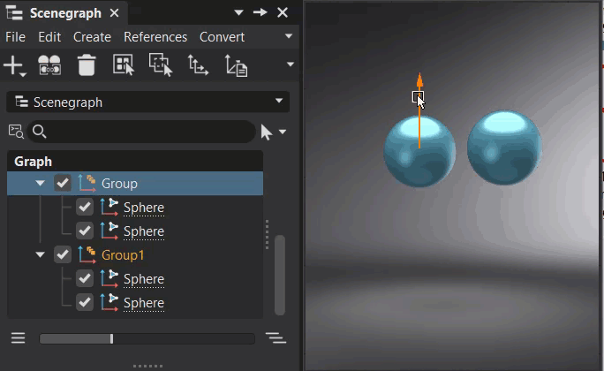Image resolution: width=604 pixels, height=371 pixels.
Task: Click geometry icon of second Sphere under Group
Action: (x=109, y=231)
